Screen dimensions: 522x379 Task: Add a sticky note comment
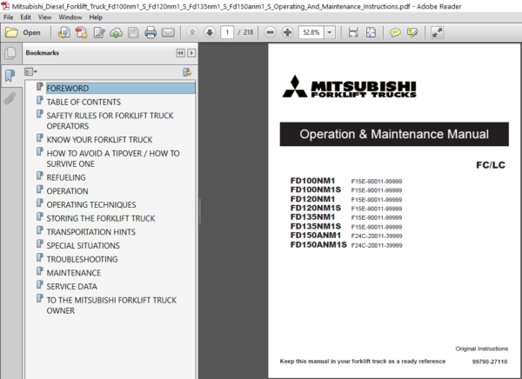(x=395, y=33)
